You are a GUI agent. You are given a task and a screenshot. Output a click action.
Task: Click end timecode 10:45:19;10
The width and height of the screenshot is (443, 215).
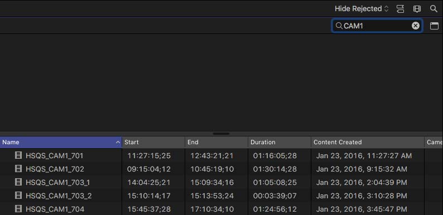[x=212, y=169]
